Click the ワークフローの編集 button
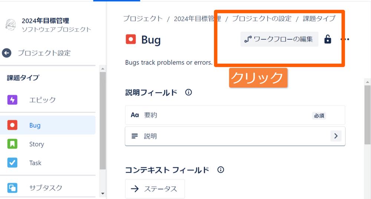The image size is (371, 199). (279, 39)
